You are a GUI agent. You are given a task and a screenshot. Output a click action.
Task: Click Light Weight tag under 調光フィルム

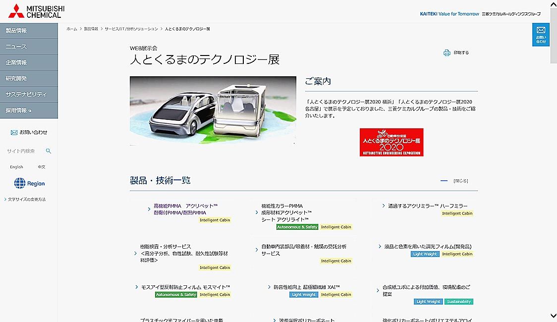425,254
